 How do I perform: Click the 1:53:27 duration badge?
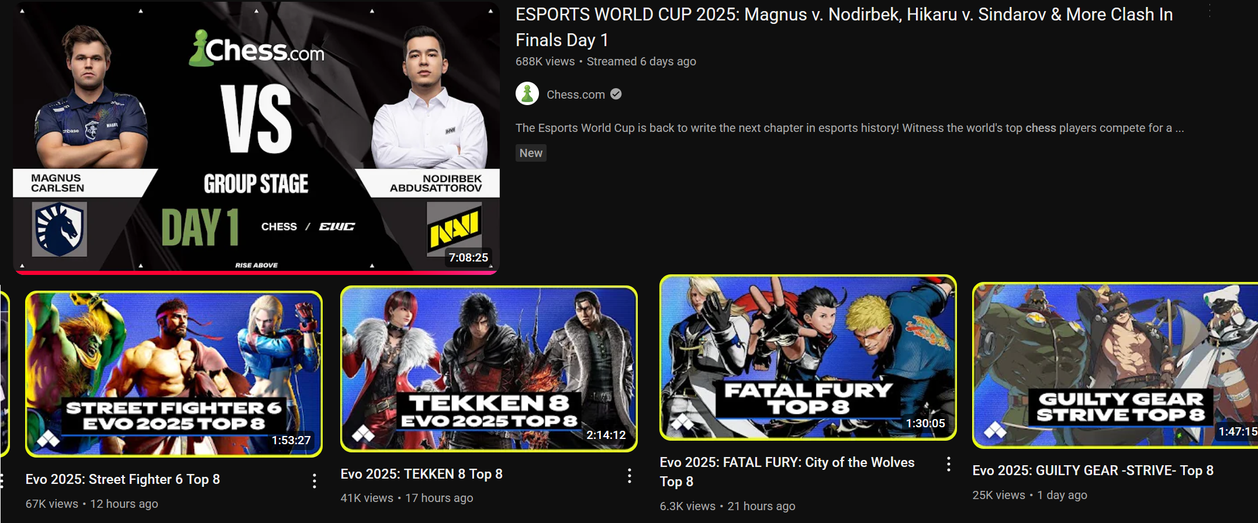point(291,440)
